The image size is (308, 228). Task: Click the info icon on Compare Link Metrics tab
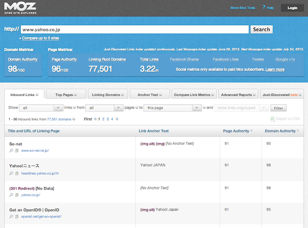click(213, 95)
